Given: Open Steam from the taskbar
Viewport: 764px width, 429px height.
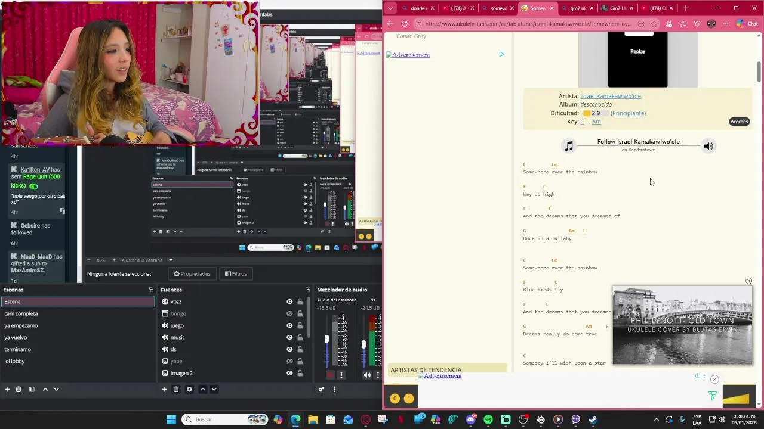Looking at the screenshot, I should point(593,419).
